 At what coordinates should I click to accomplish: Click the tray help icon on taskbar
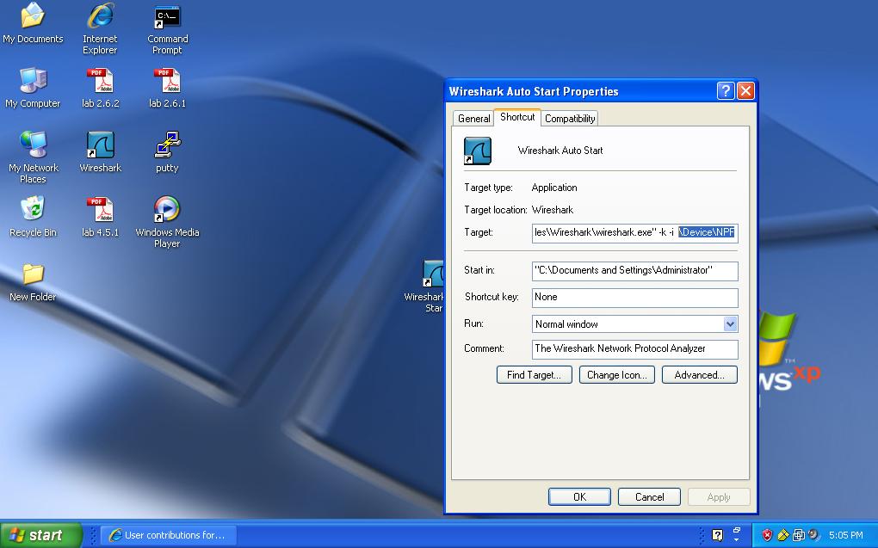coord(717,535)
